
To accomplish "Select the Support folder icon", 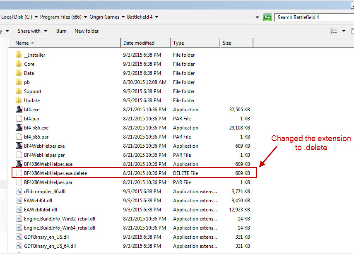I will click(x=19, y=91).
